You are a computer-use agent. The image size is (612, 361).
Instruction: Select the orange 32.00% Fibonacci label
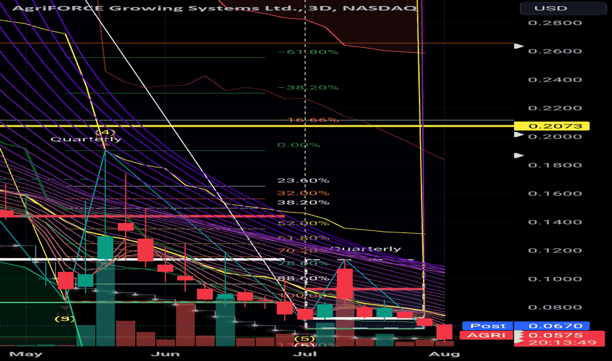(x=303, y=193)
